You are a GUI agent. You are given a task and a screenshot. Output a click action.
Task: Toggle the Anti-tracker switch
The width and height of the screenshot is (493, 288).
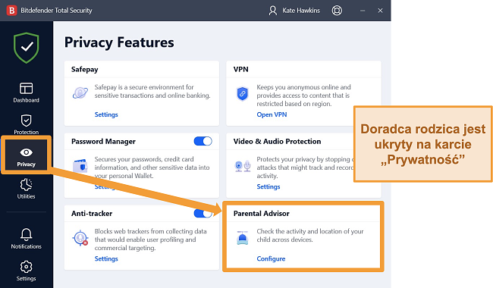click(x=203, y=214)
